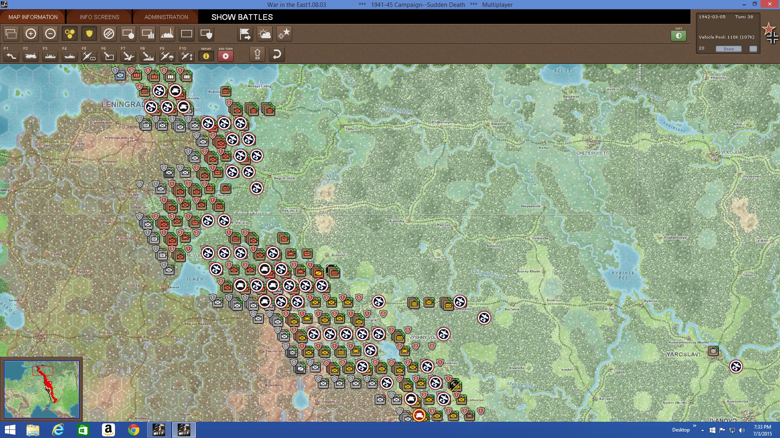Open File Explorer from taskbar

click(32, 430)
